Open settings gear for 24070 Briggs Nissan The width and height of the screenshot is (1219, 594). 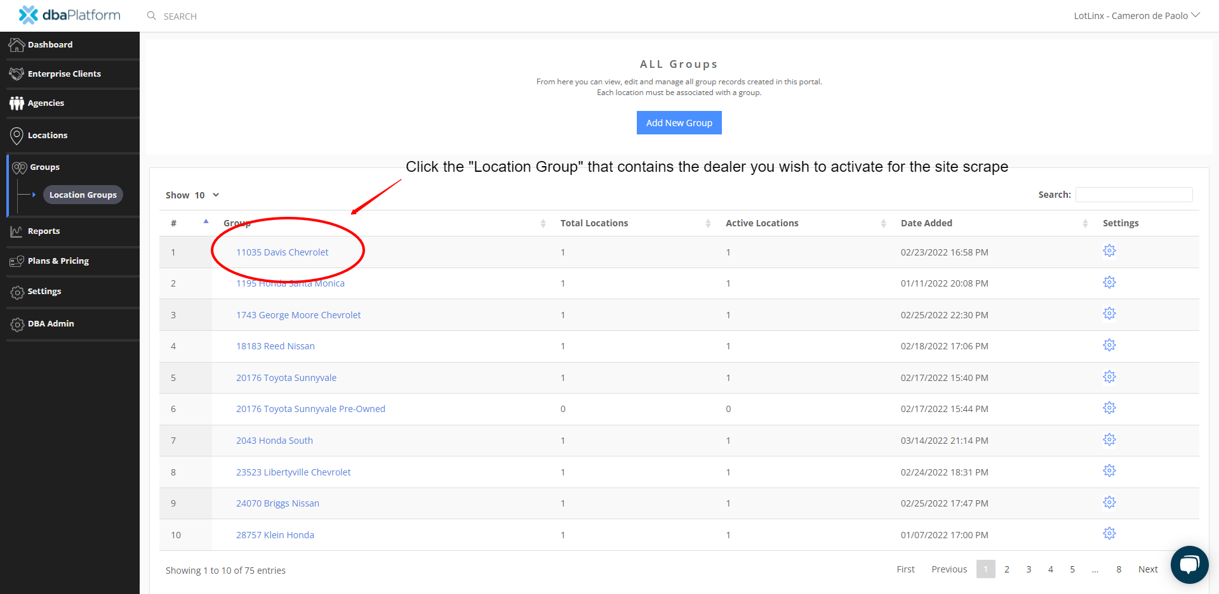[x=1109, y=502]
